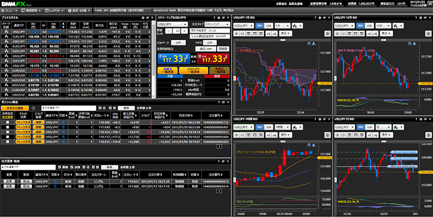Click currency pair search field in position inquiry
The height and width of the screenshot is (217, 433).
[x=69, y=108]
